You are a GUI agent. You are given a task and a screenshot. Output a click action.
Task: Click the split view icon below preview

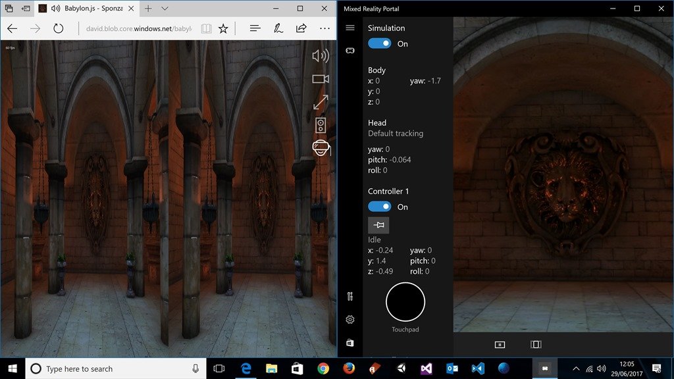click(536, 345)
